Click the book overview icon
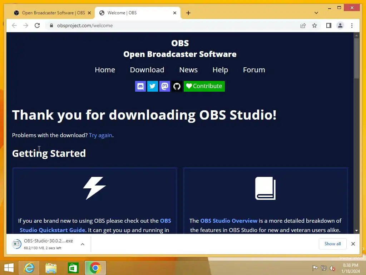 coord(266,188)
